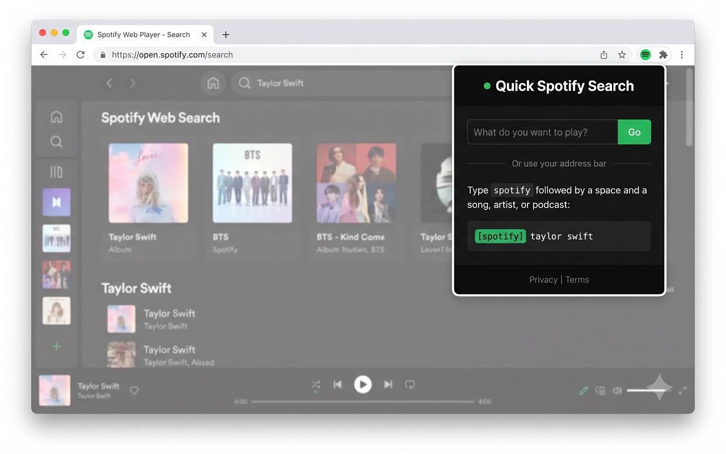The height and width of the screenshot is (454, 726).
Task: Click the round Home button beside the search bar
Action: pyautogui.click(x=213, y=83)
